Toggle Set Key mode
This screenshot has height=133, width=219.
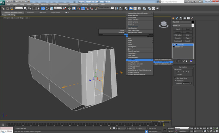coord(171,131)
